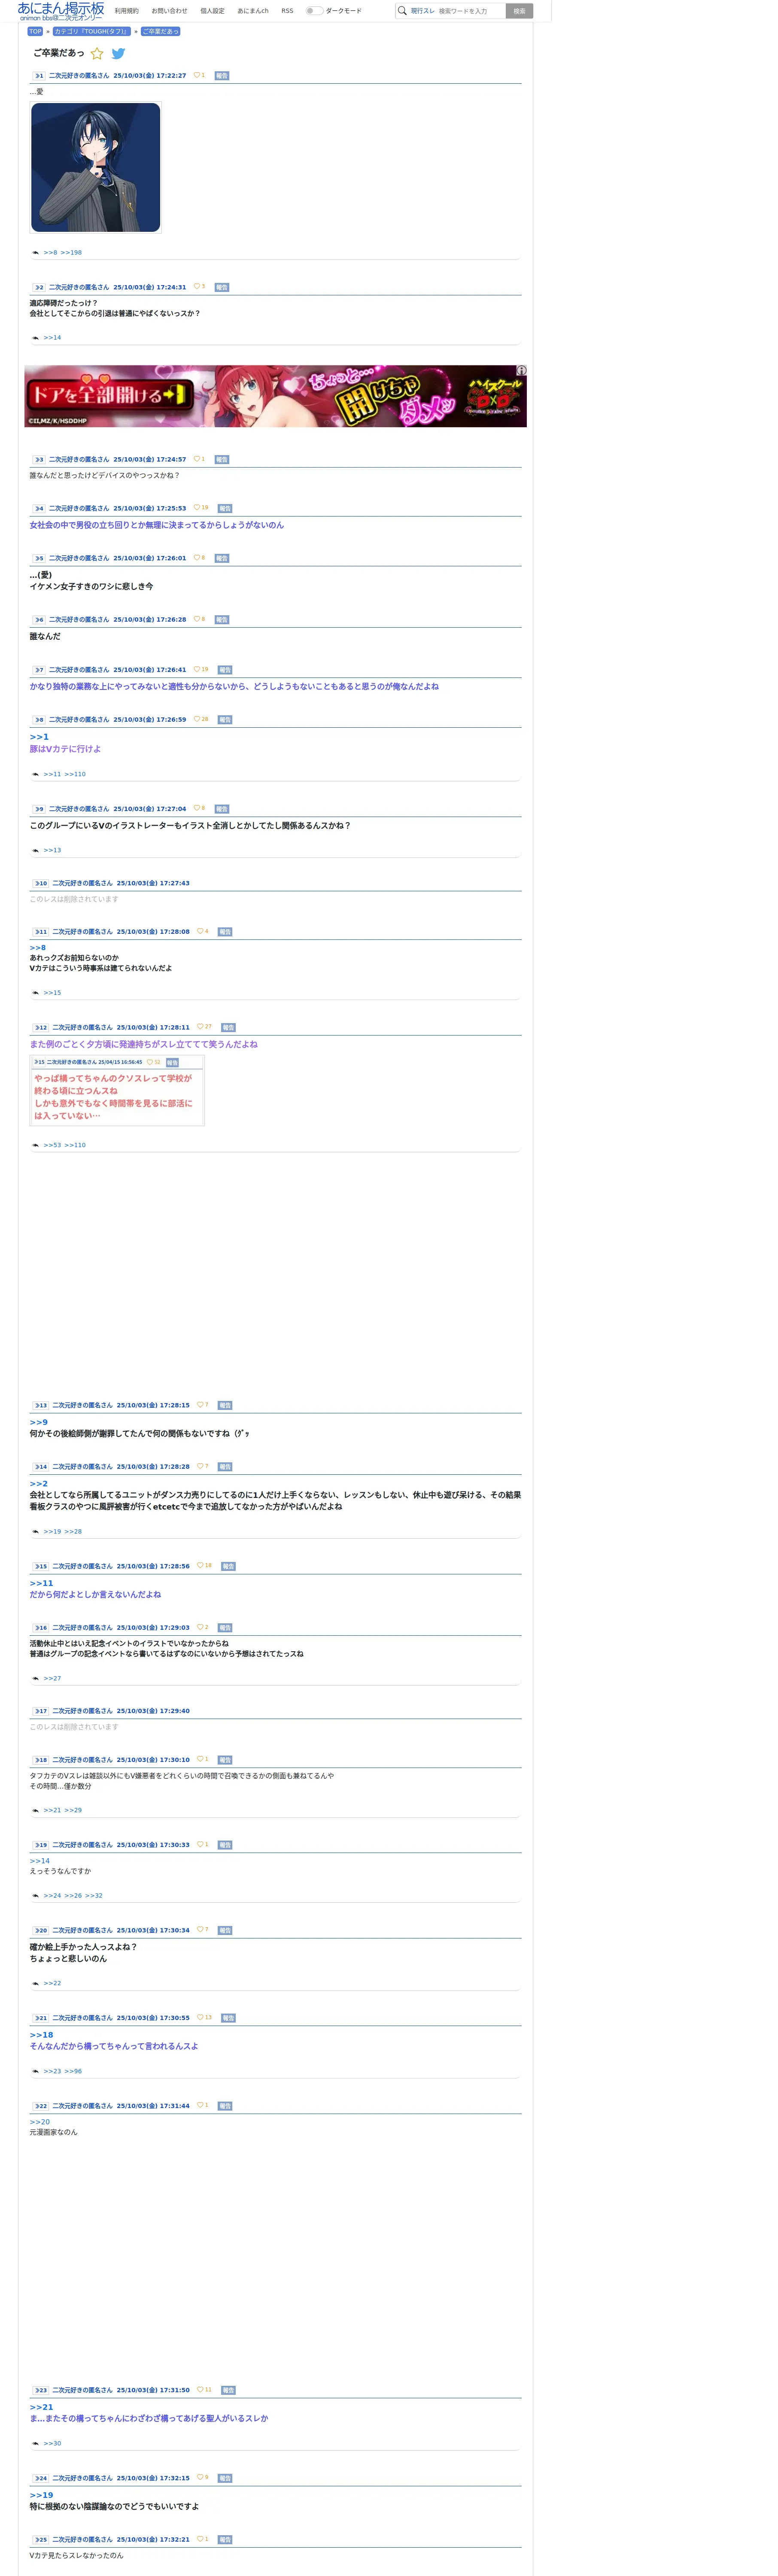Viewport: 778px width, 2576px height.
Task: Click the >>20 anchor in post 22
Action: (39, 2122)
